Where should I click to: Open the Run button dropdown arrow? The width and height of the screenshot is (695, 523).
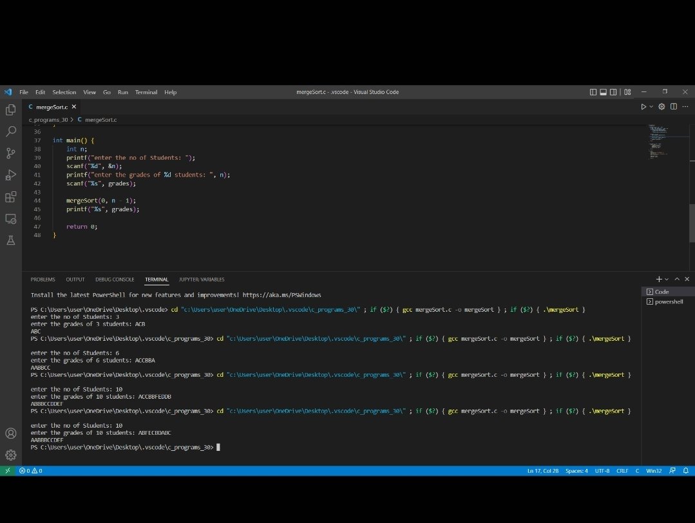point(651,106)
